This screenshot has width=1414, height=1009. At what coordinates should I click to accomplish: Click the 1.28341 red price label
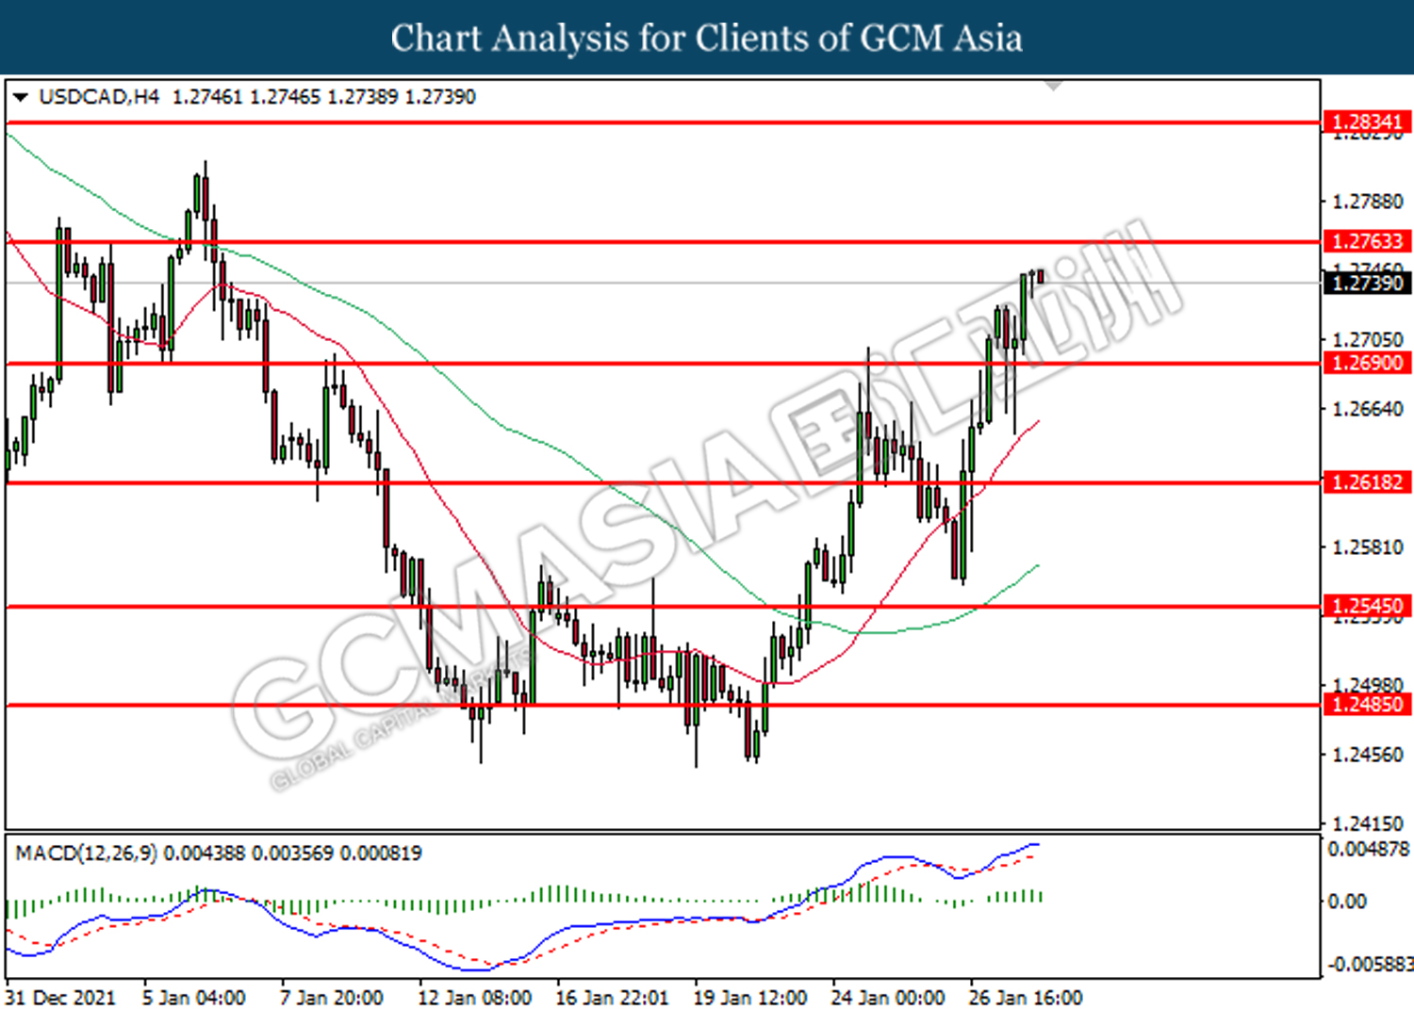coord(1367,122)
